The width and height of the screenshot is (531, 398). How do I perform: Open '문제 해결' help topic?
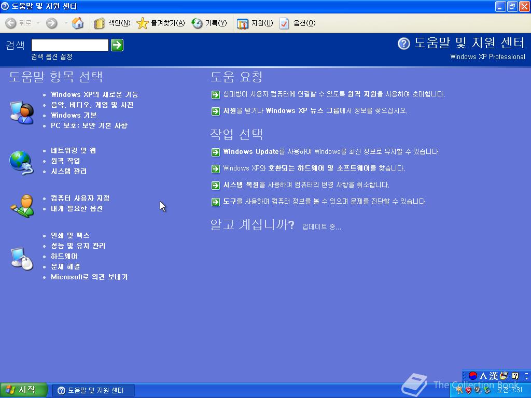coord(65,267)
